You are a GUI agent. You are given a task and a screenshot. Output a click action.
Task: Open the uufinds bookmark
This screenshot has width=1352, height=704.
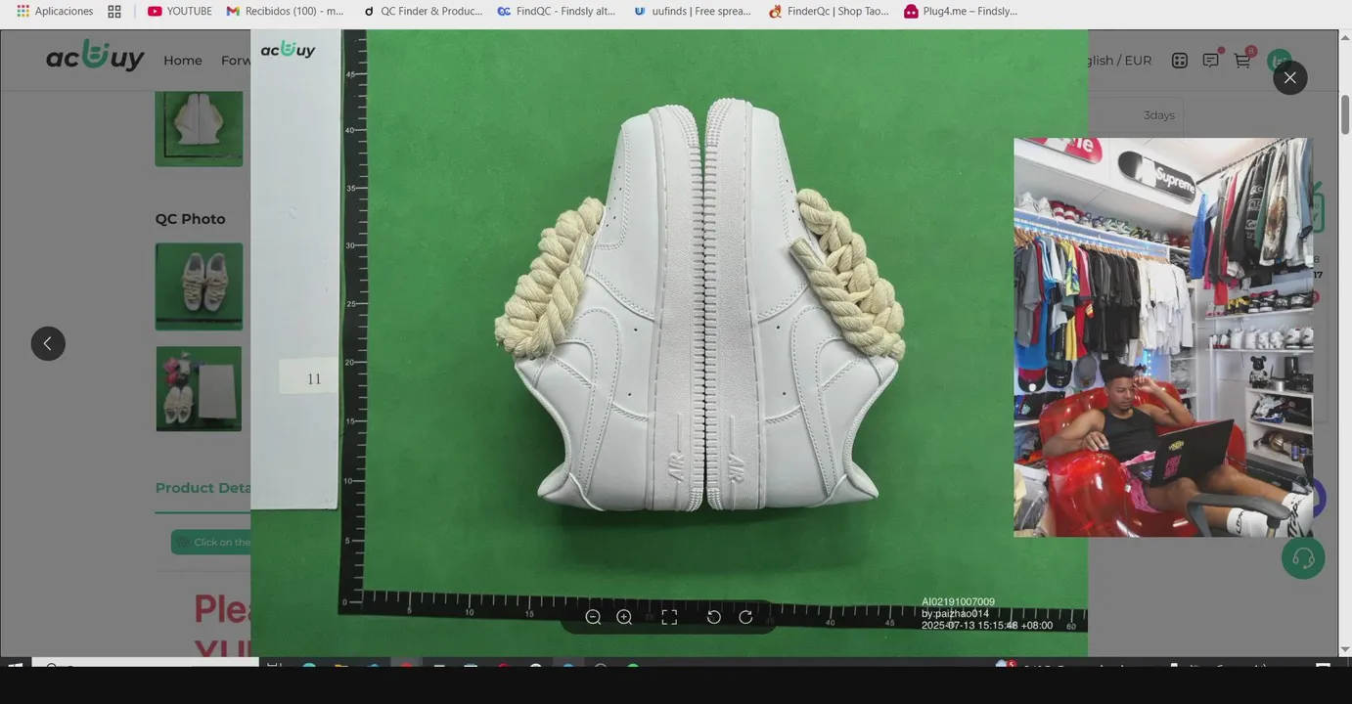[x=693, y=11]
